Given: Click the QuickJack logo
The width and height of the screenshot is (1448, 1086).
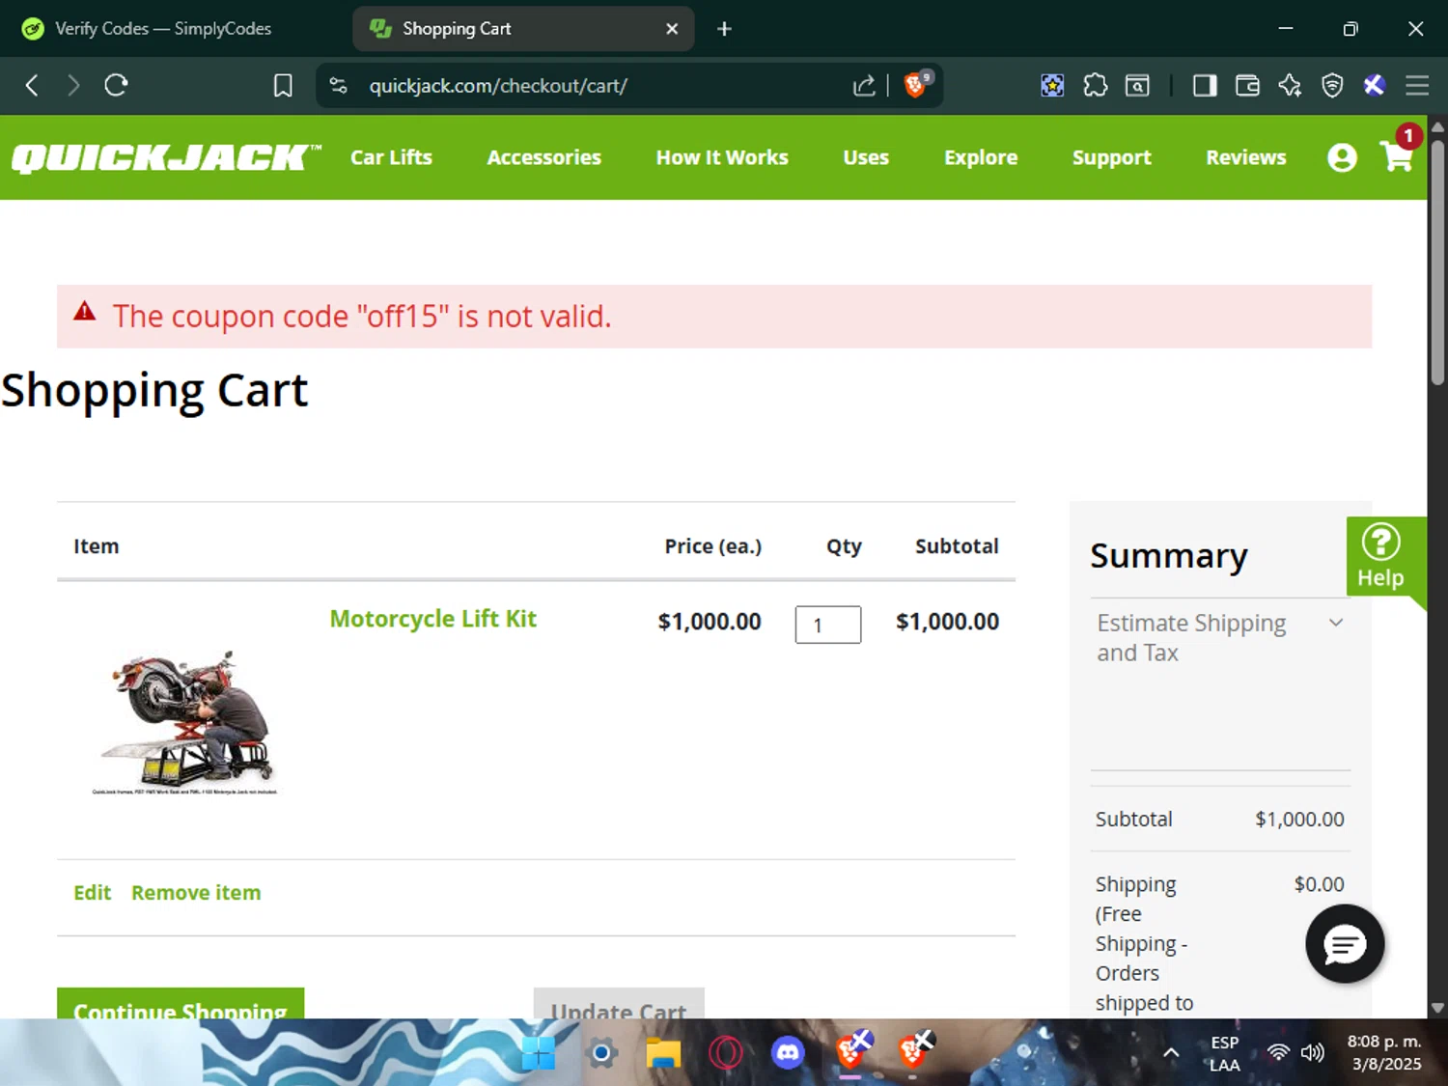Looking at the screenshot, I should 164,157.
